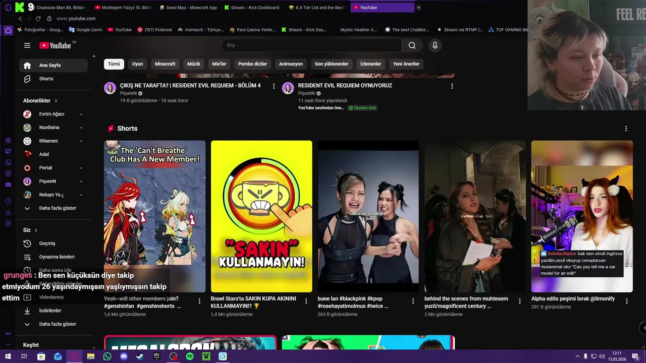The width and height of the screenshot is (646, 363).
Task: Open Shorts in the sidebar
Action: [53, 79]
